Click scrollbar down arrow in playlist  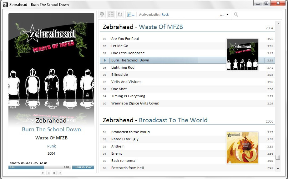click(278, 169)
